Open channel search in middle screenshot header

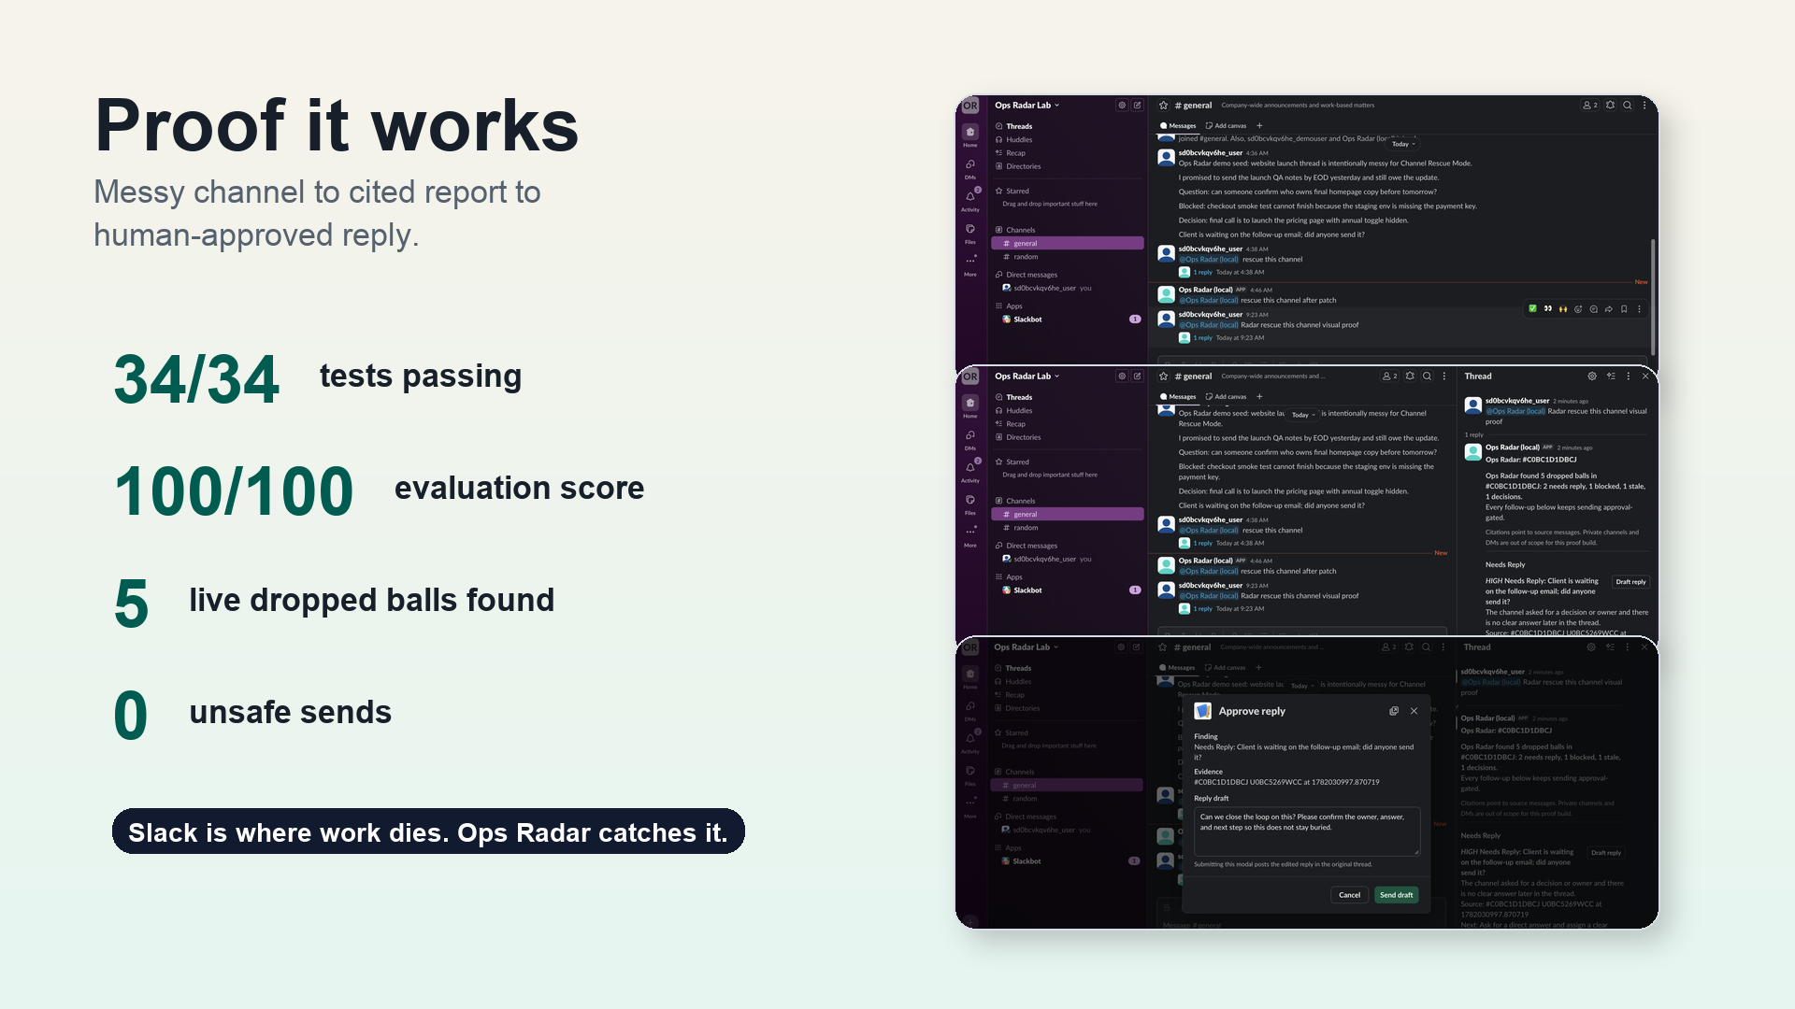tap(1427, 377)
